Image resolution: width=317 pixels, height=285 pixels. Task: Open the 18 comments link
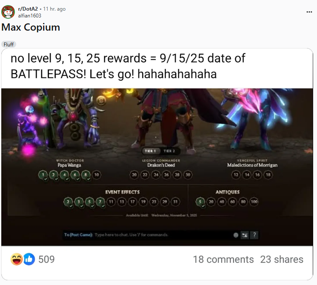coord(223,259)
